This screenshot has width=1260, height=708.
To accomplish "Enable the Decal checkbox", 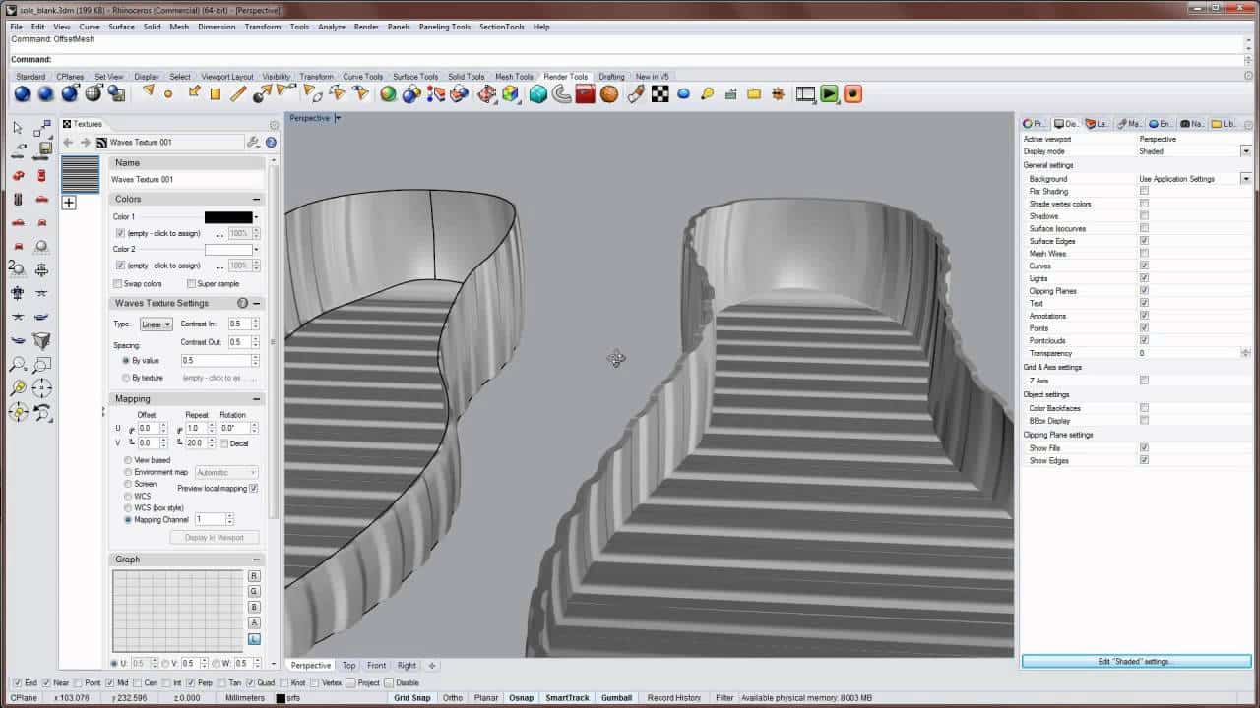I will coord(223,443).
